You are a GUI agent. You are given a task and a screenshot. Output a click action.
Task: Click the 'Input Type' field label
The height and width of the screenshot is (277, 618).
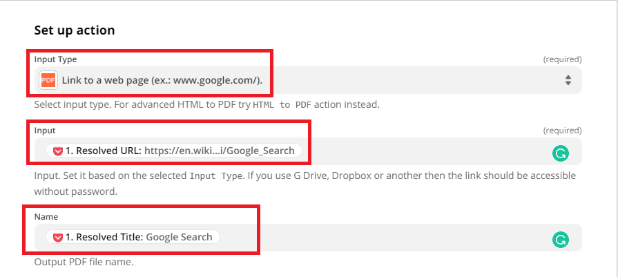tap(55, 59)
